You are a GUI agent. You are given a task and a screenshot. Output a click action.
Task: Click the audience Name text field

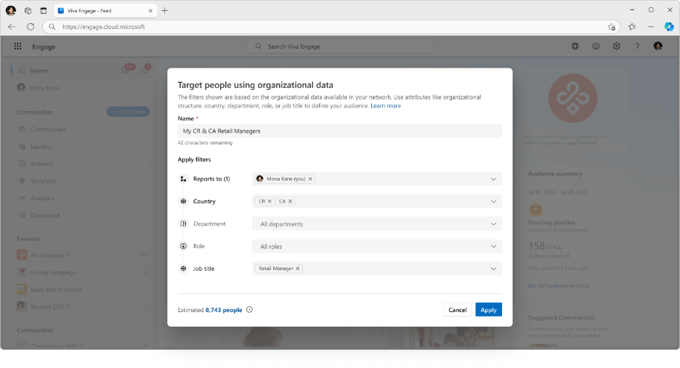pyautogui.click(x=340, y=131)
